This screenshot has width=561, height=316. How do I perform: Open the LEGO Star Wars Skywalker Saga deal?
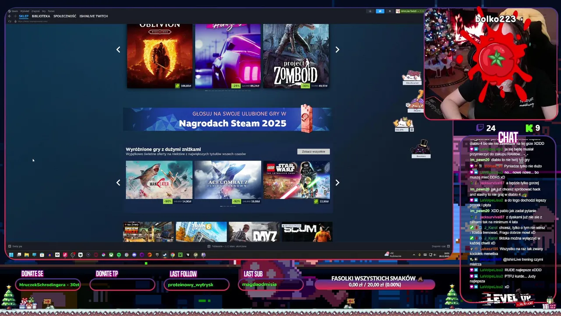(x=296, y=182)
